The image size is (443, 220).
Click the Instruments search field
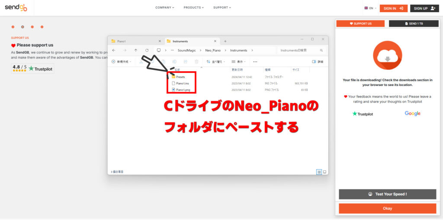pyautogui.click(x=299, y=50)
